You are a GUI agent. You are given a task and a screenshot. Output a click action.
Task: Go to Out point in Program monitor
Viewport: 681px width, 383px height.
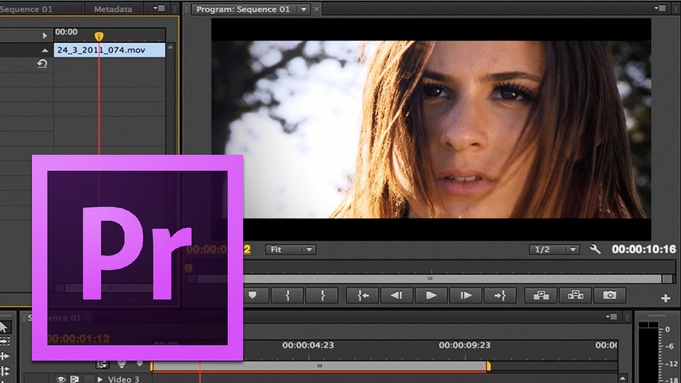point(500,295)
